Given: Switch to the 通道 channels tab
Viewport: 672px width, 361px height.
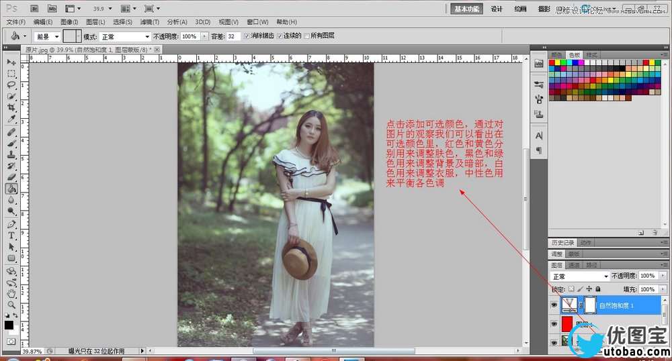Looking at the screenshot, I should [574, 265].
